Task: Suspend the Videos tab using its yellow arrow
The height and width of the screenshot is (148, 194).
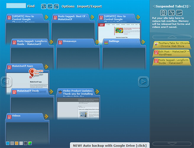Action: coord(46,116)
